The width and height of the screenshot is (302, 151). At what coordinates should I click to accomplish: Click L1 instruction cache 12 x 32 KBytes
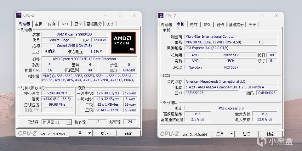[108, 99]
